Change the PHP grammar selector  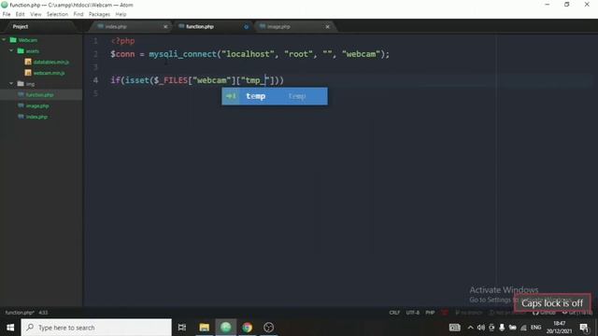[430, 313]
